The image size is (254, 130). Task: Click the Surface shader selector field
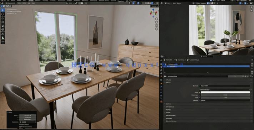coord(224,86)
